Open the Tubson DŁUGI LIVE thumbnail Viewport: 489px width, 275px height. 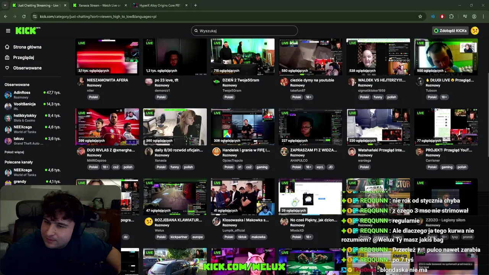coord(446,57)
